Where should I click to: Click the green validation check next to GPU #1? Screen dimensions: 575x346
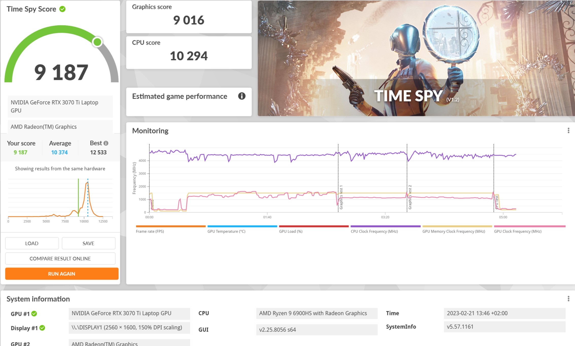click(34, 314)
